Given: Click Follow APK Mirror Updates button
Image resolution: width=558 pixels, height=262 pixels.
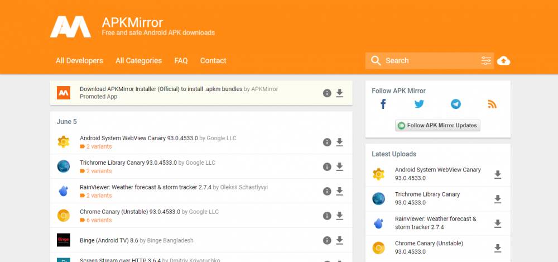Looking at the screenshot, I should tap(437, 126).
